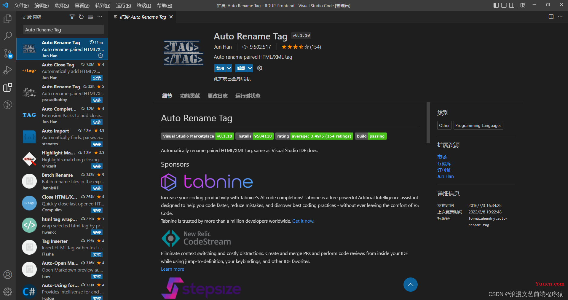
Task: Open the 文件(F) menu
Action: [x=21, y=6]
